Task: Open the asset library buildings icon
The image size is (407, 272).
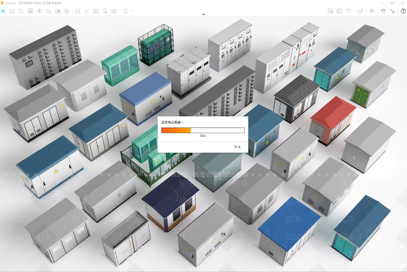Action: click(49, 11)
